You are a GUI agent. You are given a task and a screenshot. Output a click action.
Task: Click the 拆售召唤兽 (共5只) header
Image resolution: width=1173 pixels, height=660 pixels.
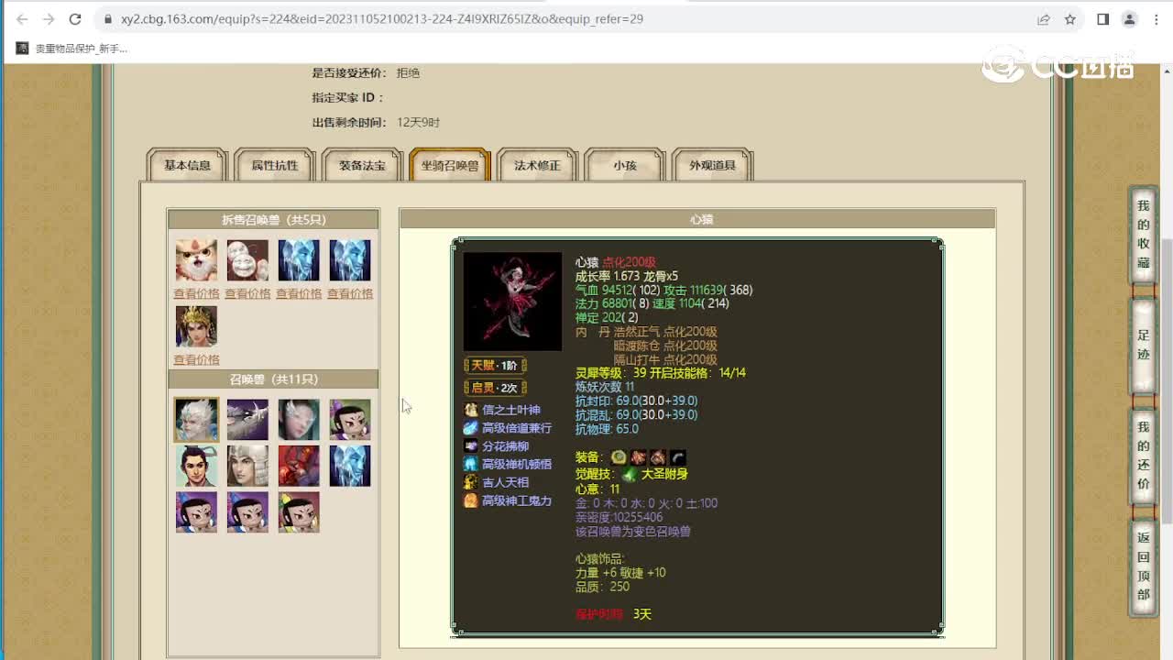[273, 220]
